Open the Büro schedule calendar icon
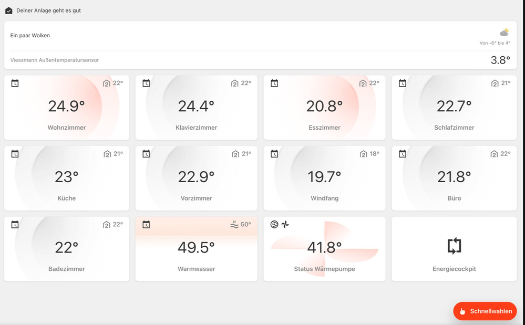Screen dimensions: 525x325 tap(403, 154)
